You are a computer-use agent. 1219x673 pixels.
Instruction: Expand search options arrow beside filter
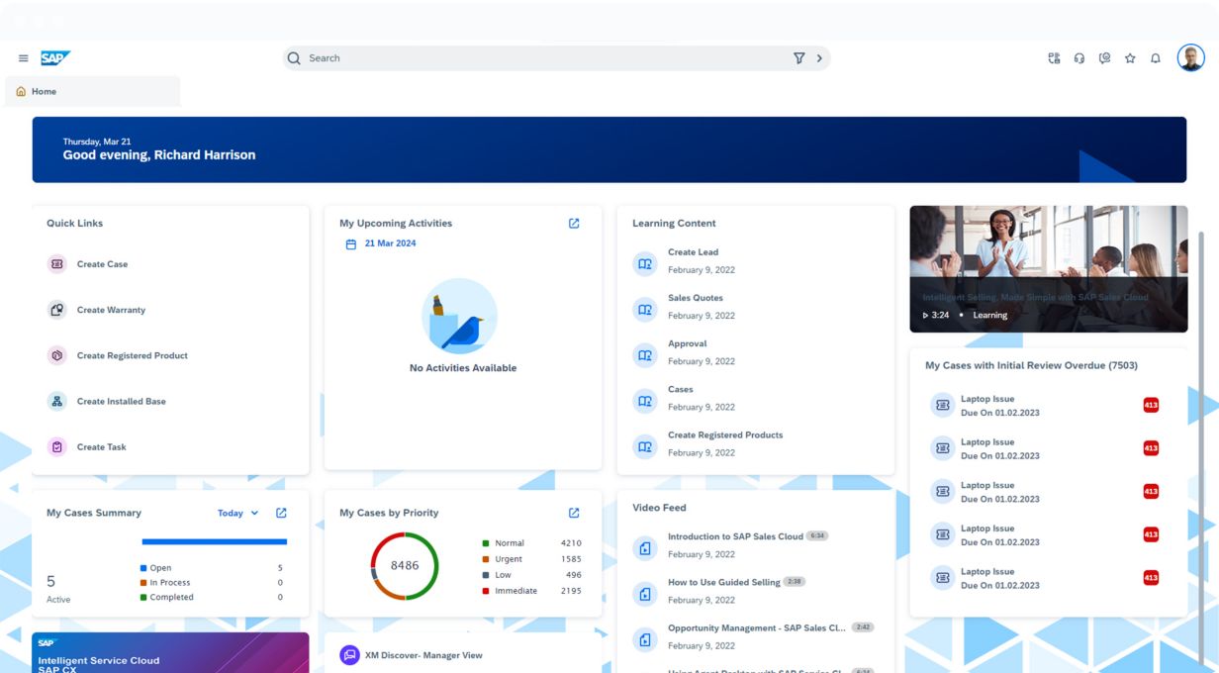(x=819, y=58)
